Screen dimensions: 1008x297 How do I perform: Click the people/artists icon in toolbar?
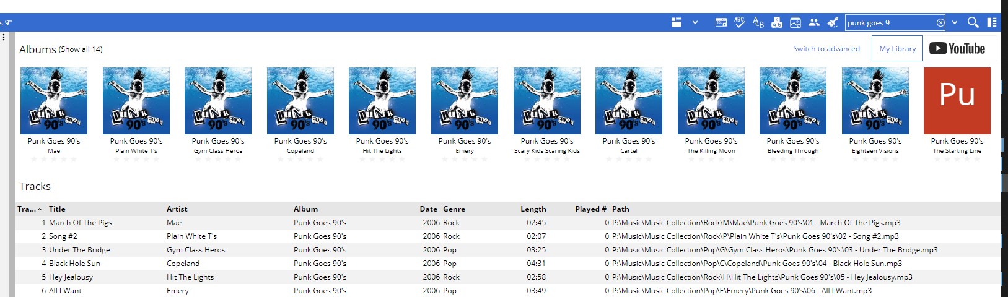[814, 22]
